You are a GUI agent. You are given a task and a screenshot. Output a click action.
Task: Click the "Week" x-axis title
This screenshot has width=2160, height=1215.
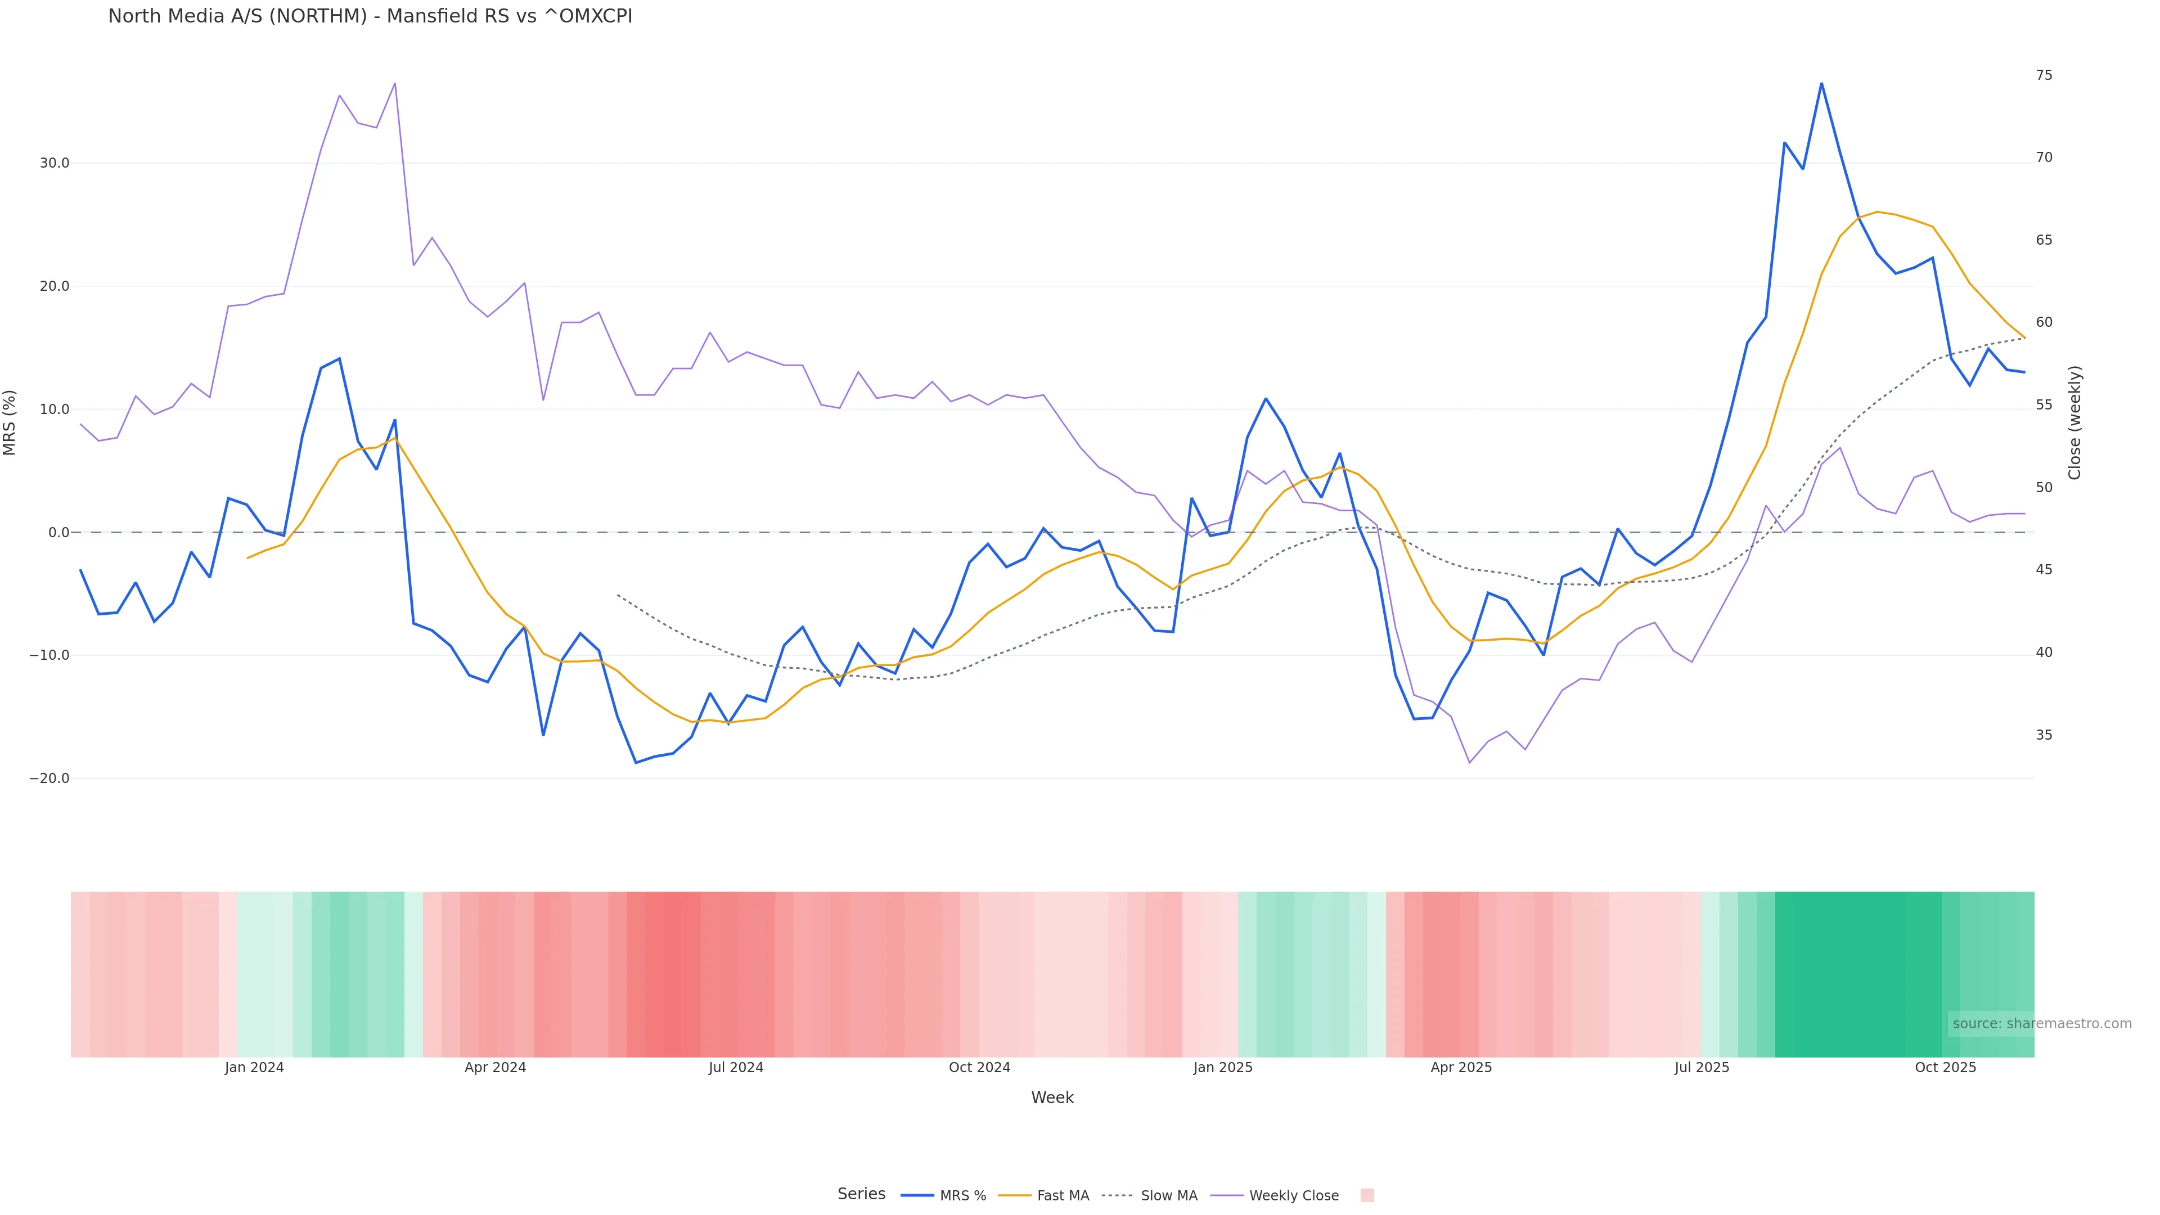(1051, 1097)
